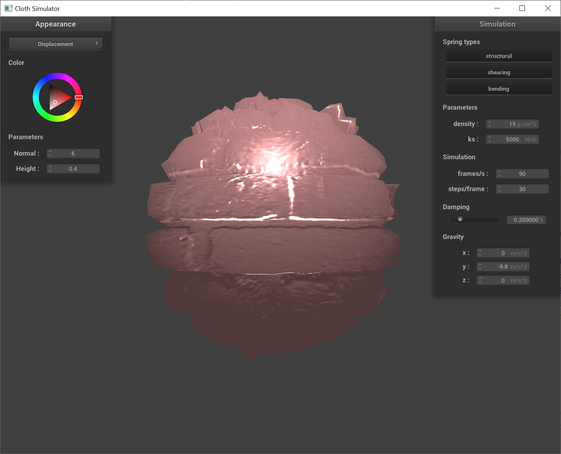Toggle the structural spring type

[499, 56]
